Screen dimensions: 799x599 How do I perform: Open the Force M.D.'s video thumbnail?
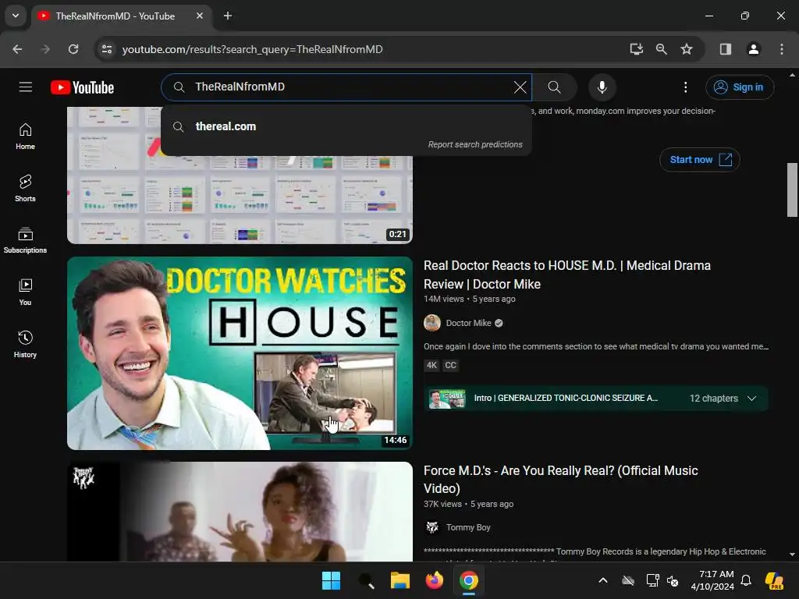[x=240, y=512]
